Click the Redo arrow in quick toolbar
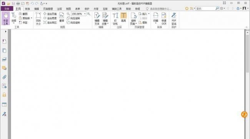The width and height of the screenshot is (250, 139). pyautogui.click(x=37, y=3)
